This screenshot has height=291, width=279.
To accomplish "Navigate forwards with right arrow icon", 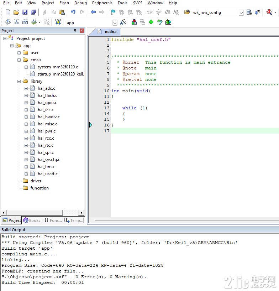I will pyautogui.click(x=101, y=12).
